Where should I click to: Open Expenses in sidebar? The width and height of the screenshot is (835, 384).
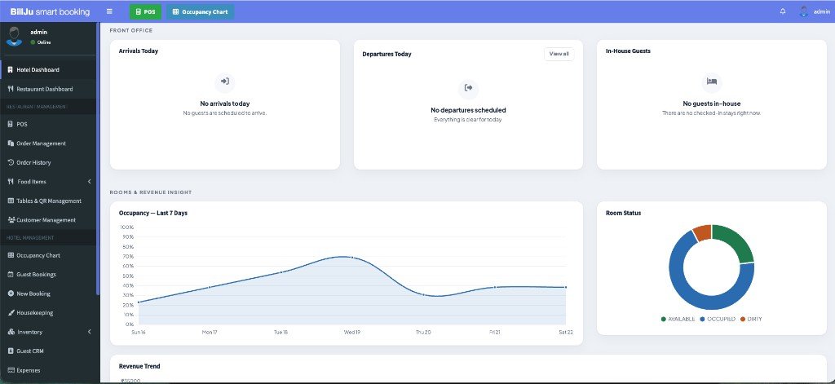pyautogui.click(x=48, y=370)
